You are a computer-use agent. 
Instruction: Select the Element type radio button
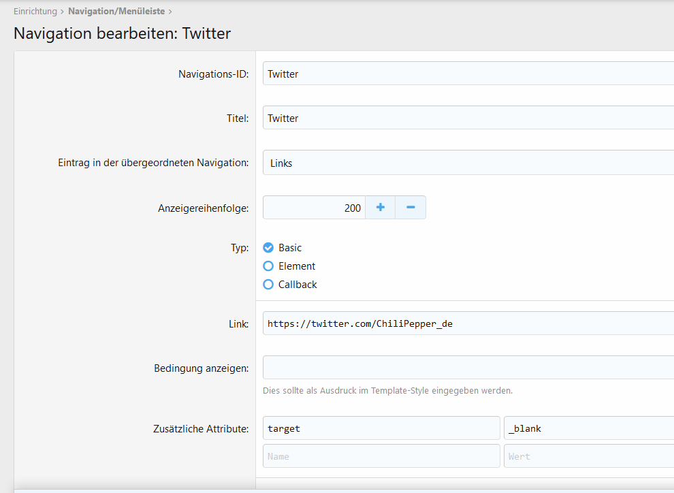tap(268, 266)
